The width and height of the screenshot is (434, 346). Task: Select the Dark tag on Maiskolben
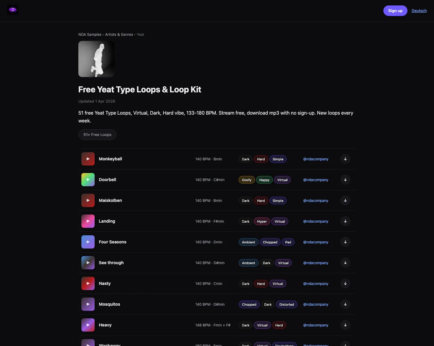[x=246, y=201]
